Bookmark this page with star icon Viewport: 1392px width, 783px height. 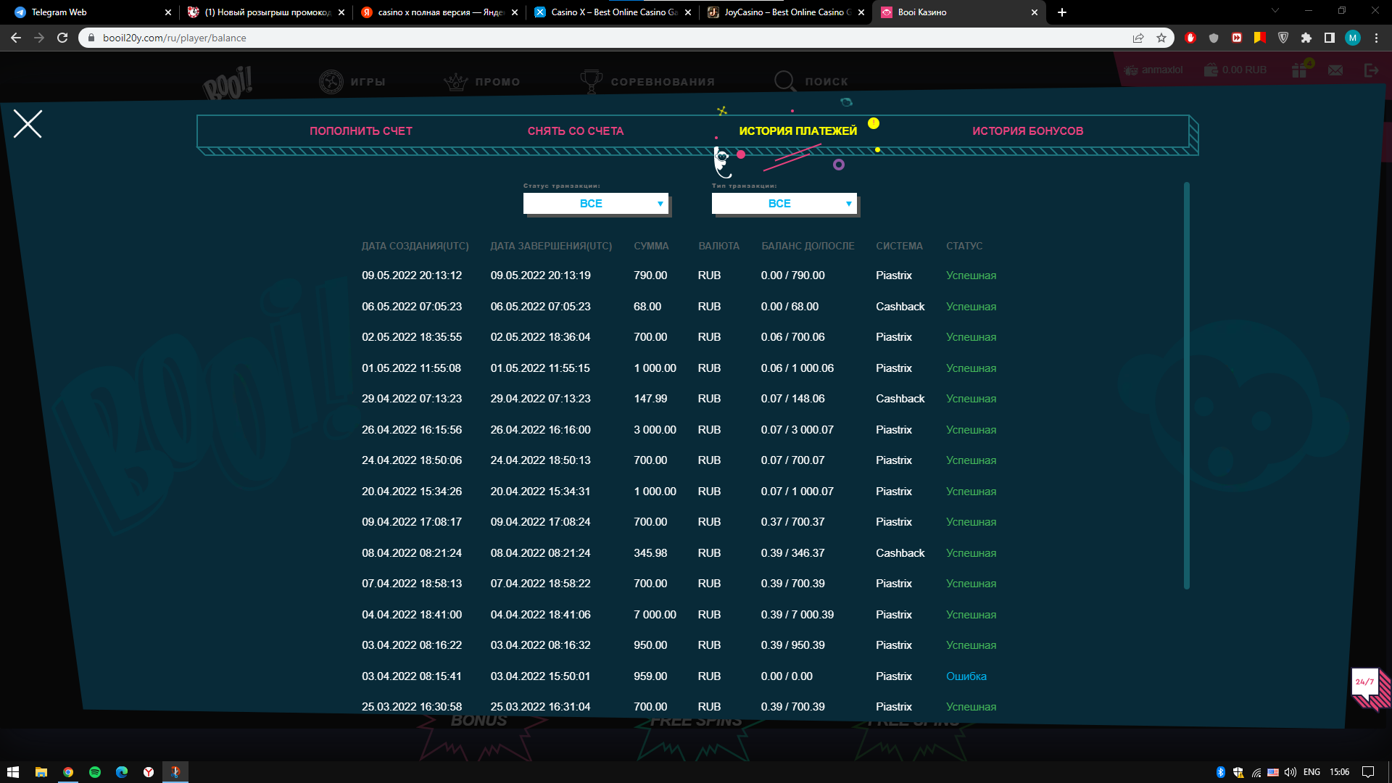1161,38
